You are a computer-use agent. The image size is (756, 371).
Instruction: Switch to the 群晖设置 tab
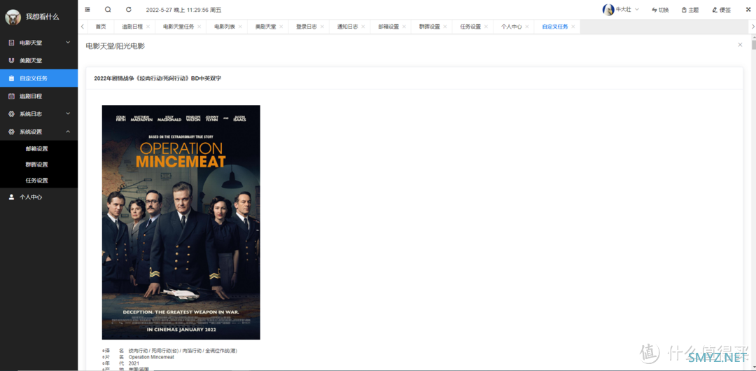tap(430, 27)
